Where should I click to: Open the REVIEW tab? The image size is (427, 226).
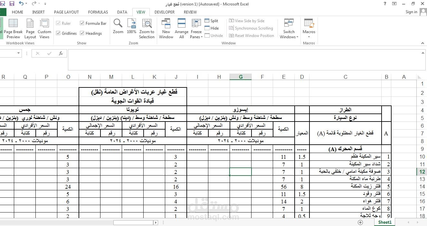point(190,12)
